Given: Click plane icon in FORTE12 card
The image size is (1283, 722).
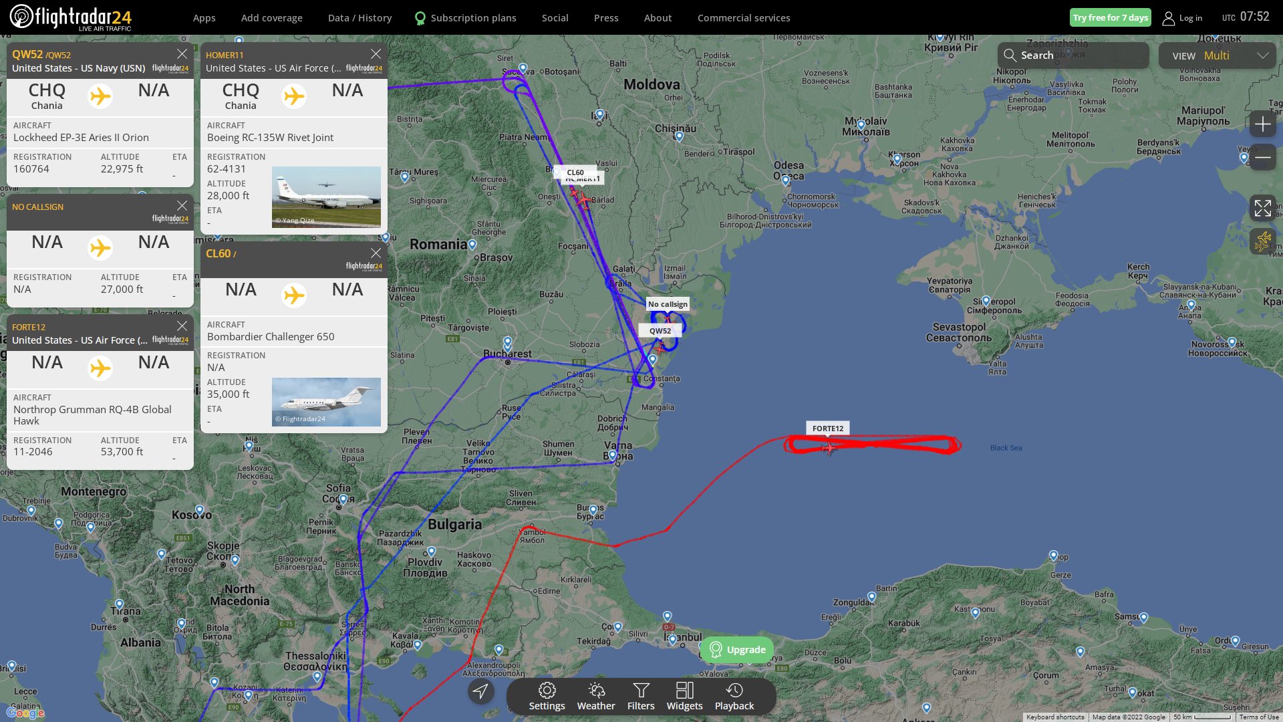Looking at the screenshot, I should [x=100, y=368].
